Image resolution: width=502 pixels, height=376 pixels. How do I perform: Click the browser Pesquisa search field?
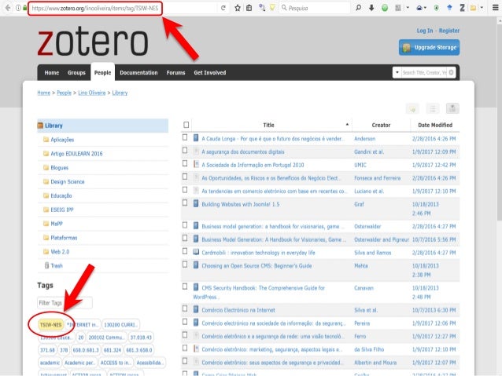click(x=315, y=8)
